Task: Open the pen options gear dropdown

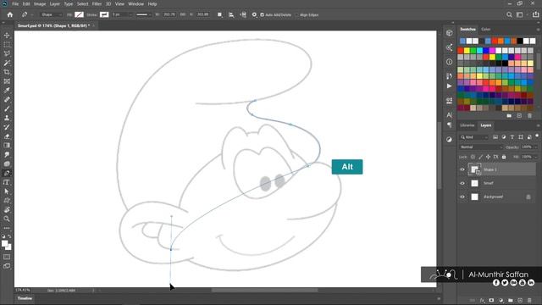Action: (254, 14)
